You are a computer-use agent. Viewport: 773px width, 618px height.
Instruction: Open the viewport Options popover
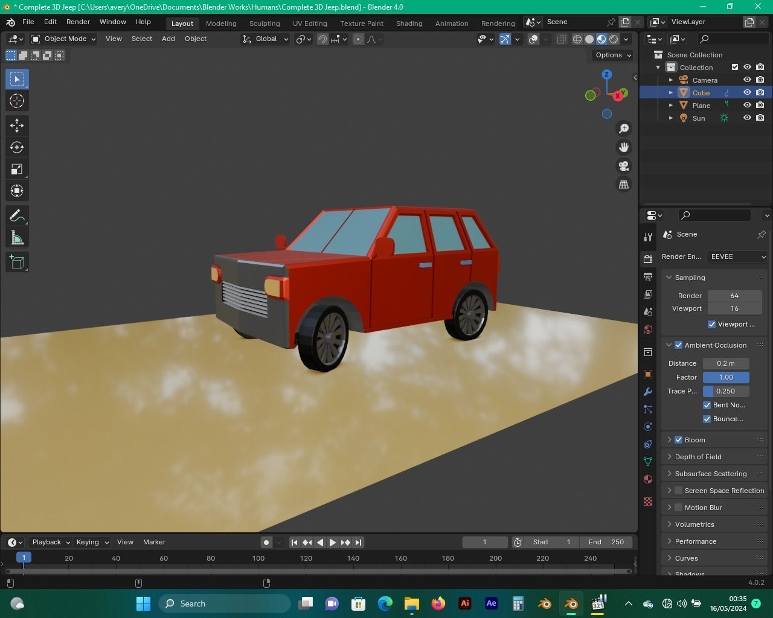[x=612, y=55]
